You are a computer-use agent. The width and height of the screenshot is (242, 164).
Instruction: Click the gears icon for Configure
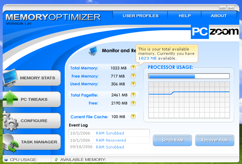point(10,121)
